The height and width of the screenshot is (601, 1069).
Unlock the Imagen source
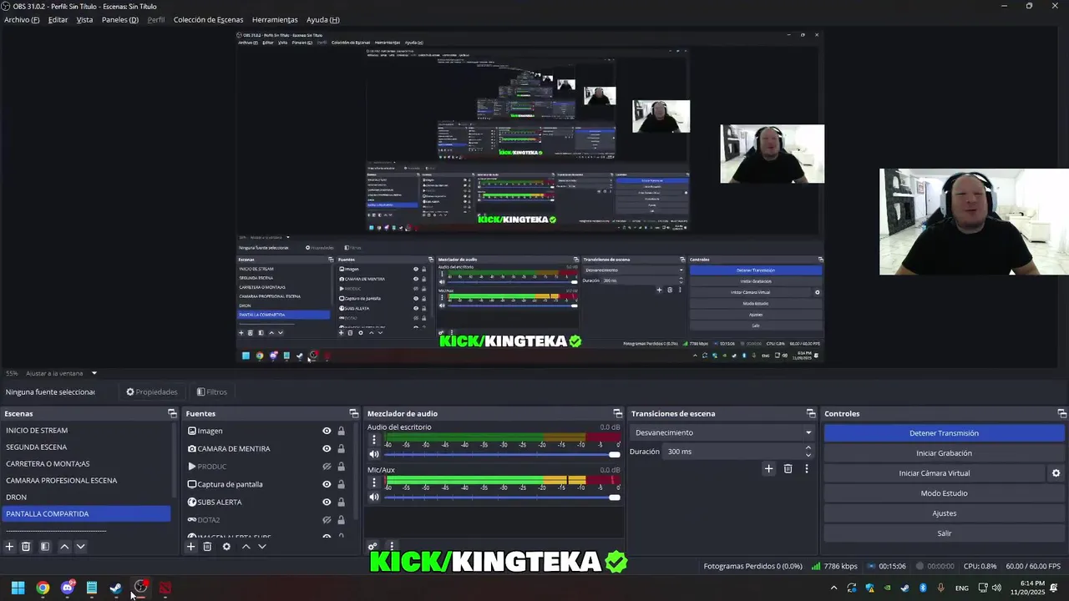pos(341,431)
